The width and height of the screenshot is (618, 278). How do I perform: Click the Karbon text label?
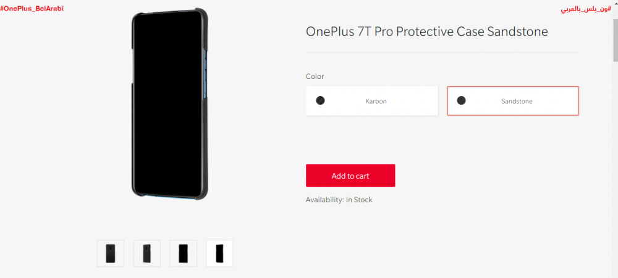pyautogui.click(x=376, y=101)
